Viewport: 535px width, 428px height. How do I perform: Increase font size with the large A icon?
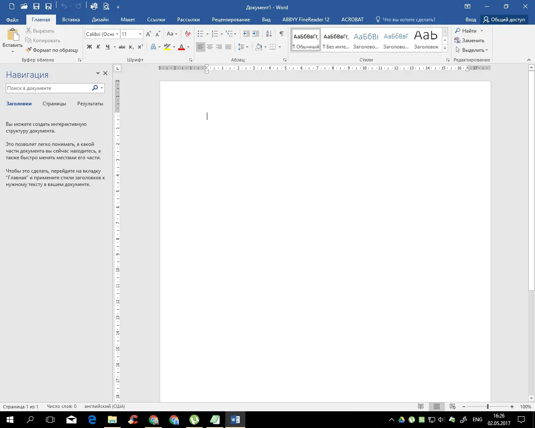(148, 34)
